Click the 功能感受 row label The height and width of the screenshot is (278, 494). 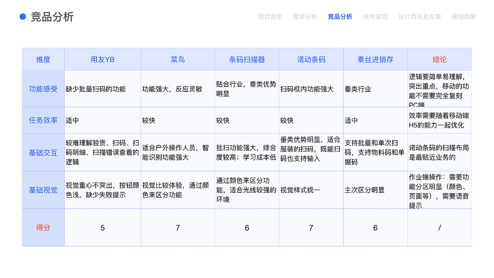[43, 89]
